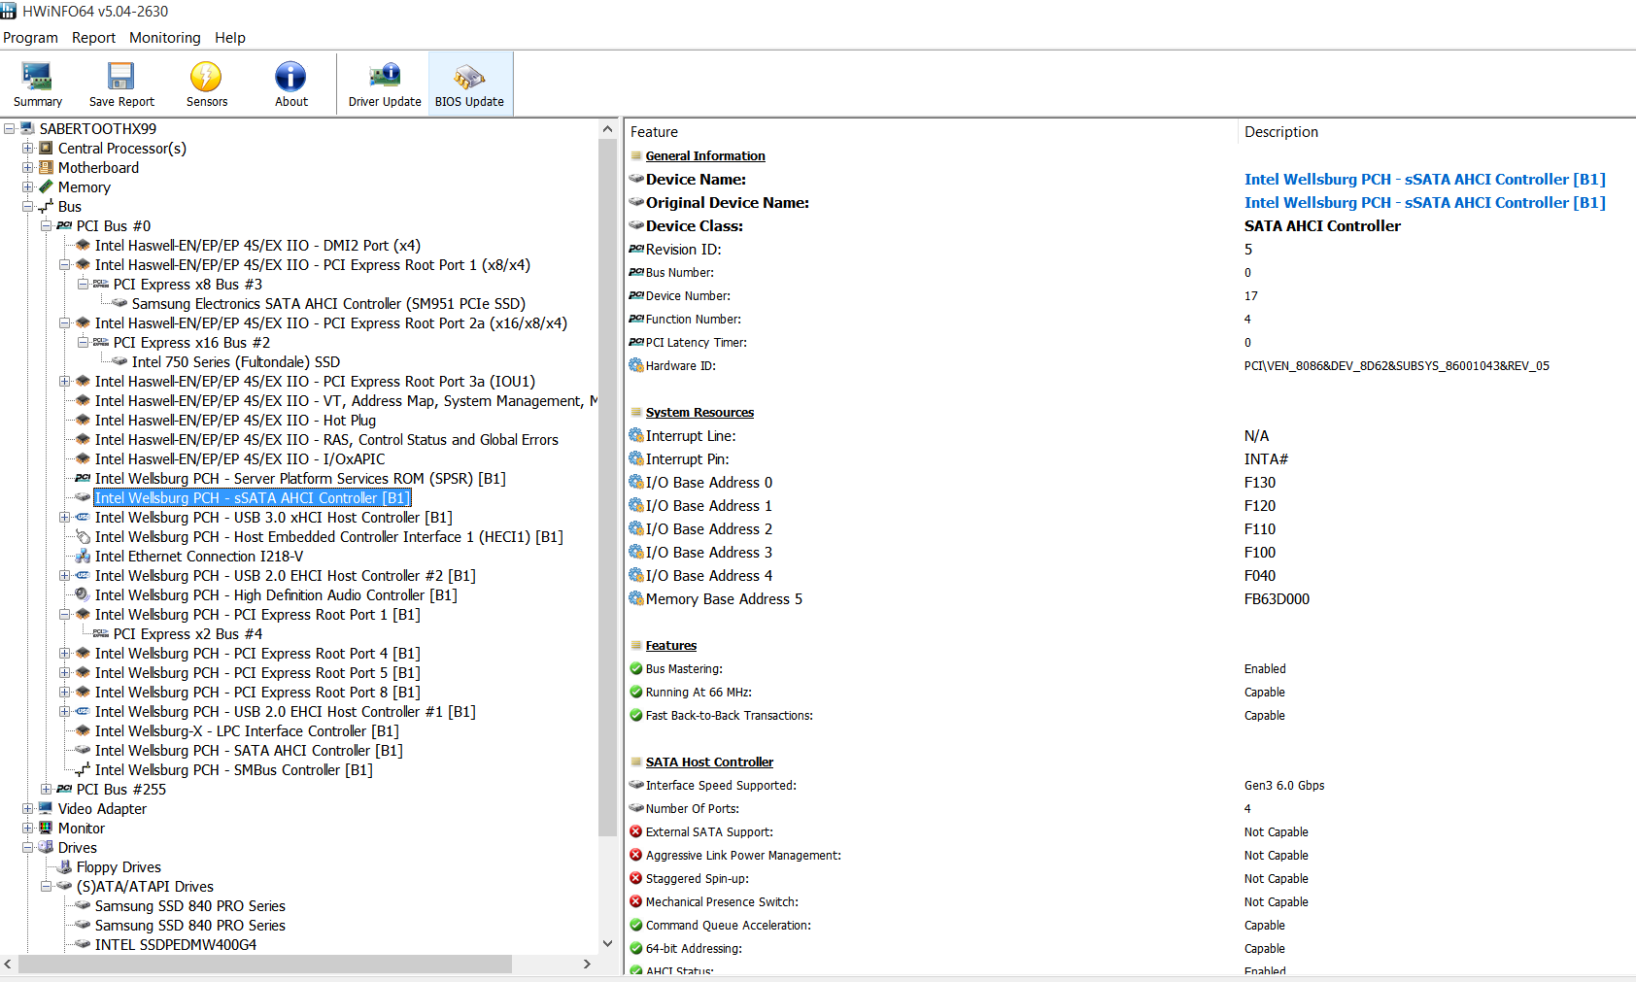The width and height of the screenshot is (1636, 982).
Task: Click the Central Processor(s) chip icon
Action: (x=46, y=148)
